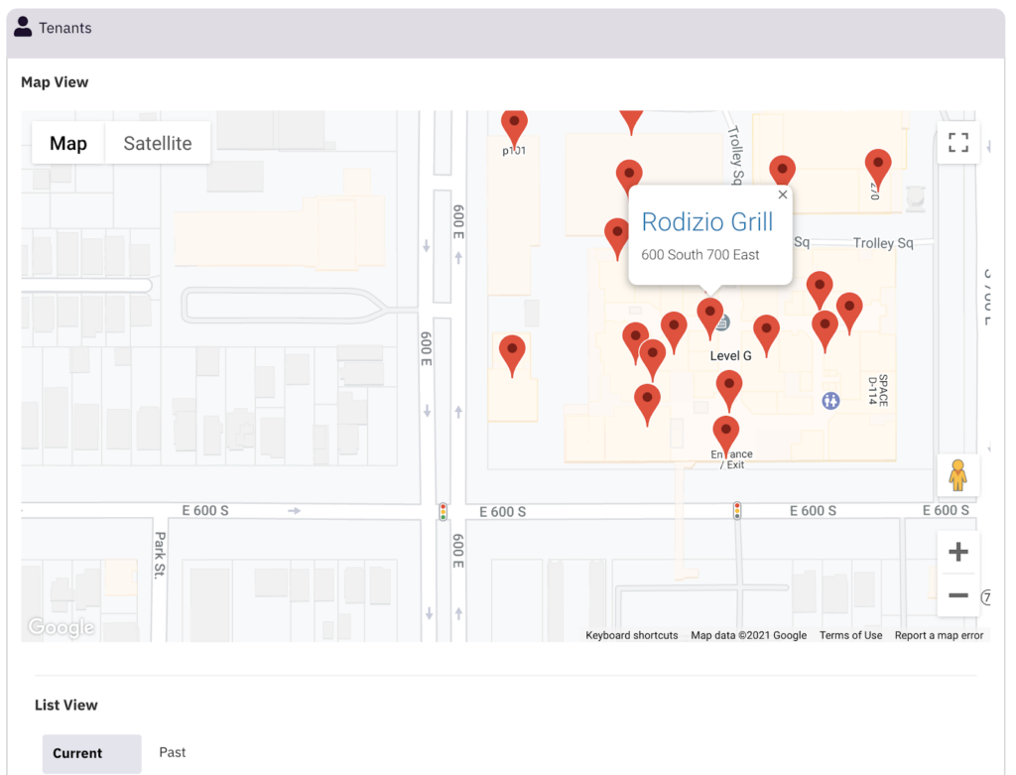Click the 'SPACE D-114' map label

[x=878, y=390]
